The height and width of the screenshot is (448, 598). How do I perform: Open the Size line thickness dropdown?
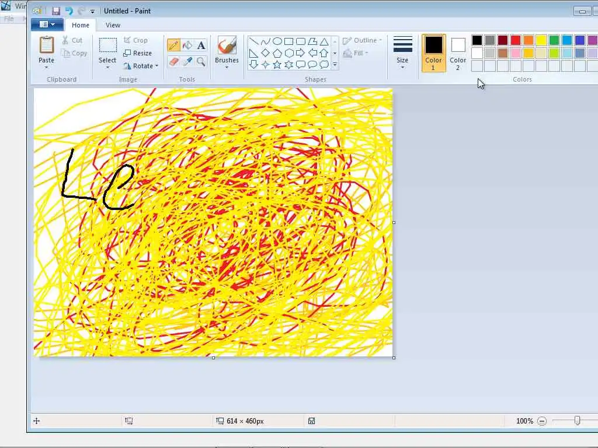[403, 53]
